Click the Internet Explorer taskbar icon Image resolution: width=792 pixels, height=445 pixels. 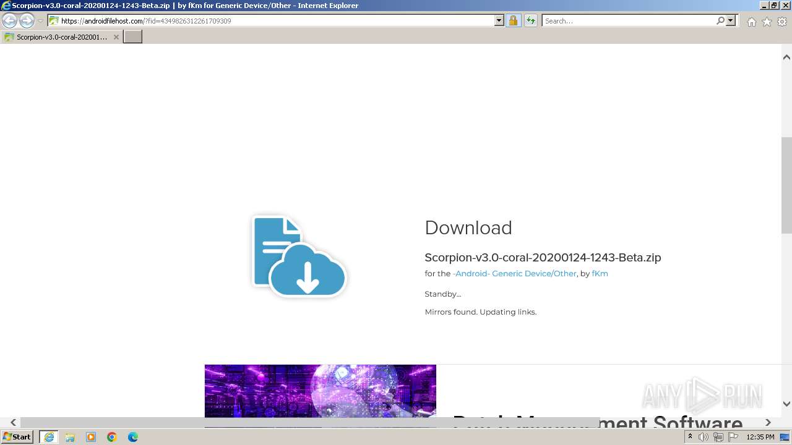[x=48, y=437]
